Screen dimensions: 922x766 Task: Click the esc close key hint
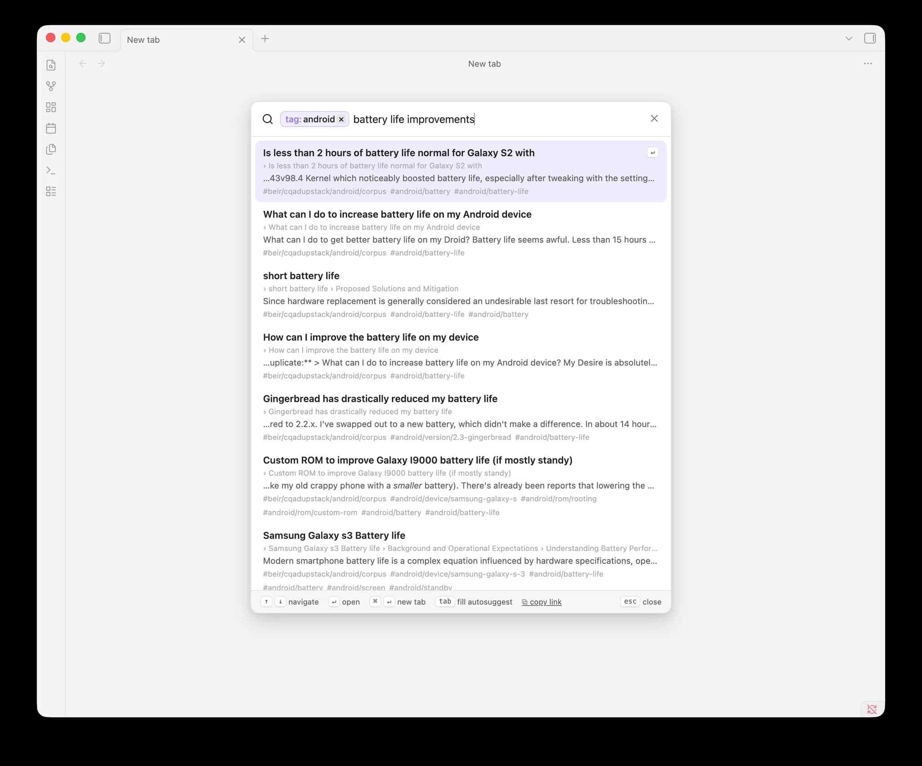pos(641,602)
